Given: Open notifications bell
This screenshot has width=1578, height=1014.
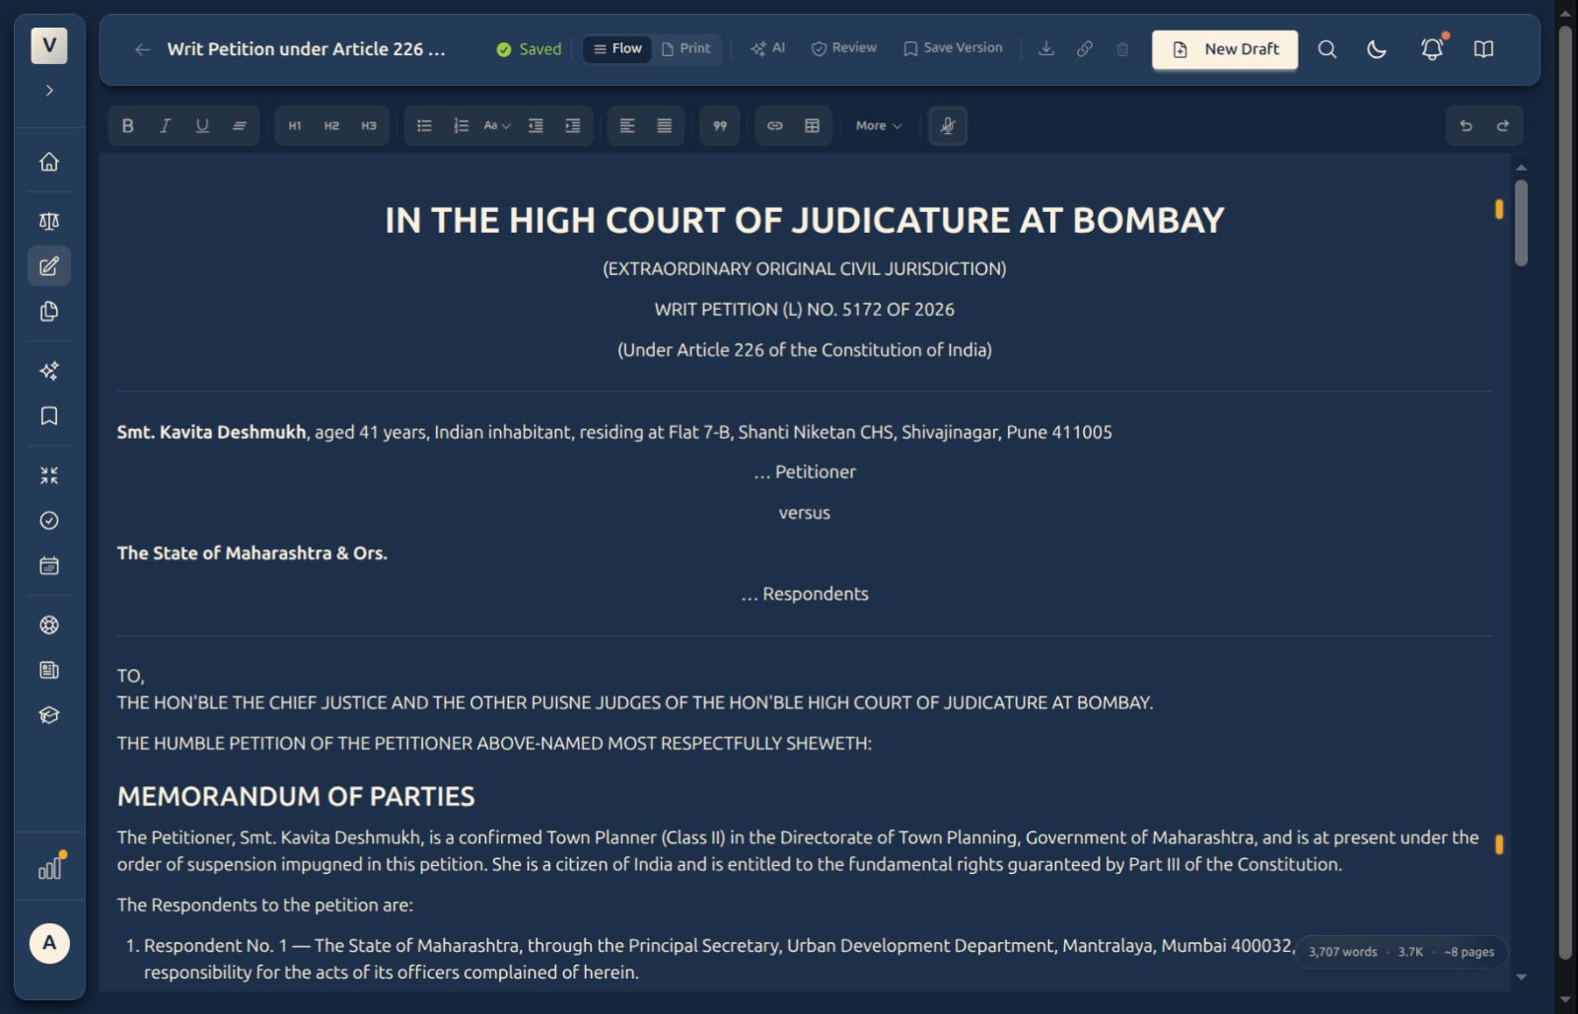Looking at the screenshot, I should (1432, 49).
